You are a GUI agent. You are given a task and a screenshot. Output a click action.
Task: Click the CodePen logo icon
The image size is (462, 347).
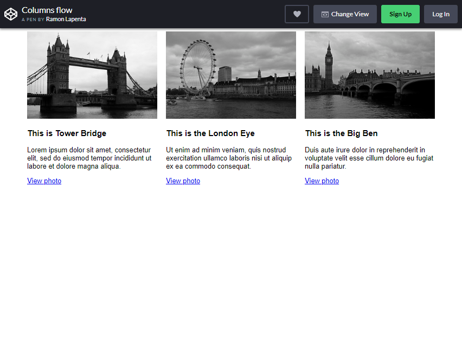point(11,14)
